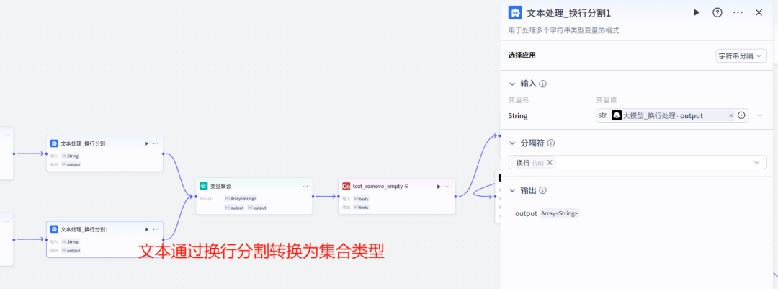Open more options in side panel header

pos(738,13)
